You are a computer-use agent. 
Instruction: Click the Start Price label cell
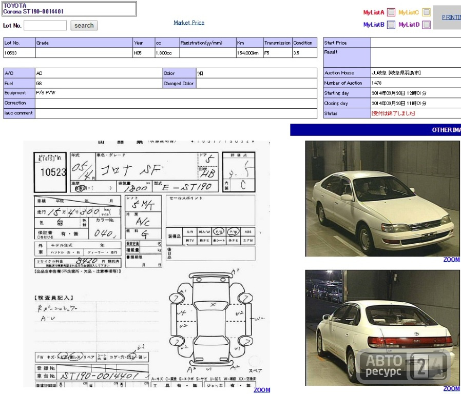[x=347, y=43]
